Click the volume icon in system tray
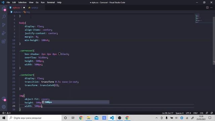Image resolution: width=215 pixels, height=121 pixels. coord(176,118)
